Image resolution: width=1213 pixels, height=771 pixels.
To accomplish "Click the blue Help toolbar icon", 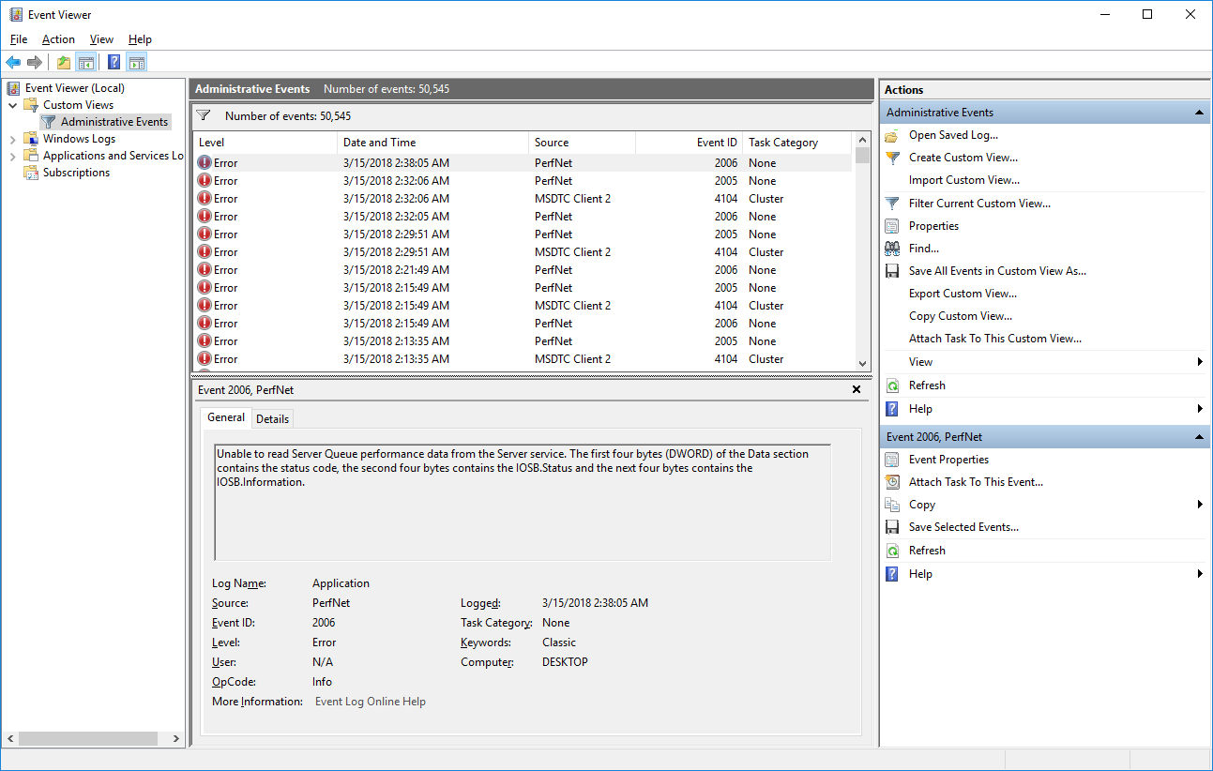I will 114,63.
